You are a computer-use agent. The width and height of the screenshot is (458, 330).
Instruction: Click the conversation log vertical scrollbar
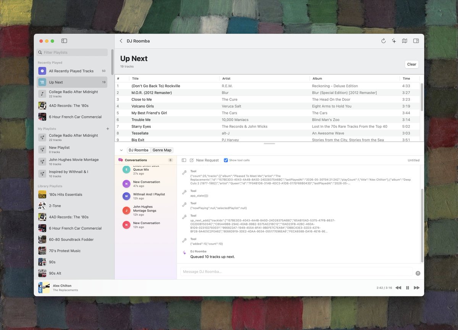[422, 225]
